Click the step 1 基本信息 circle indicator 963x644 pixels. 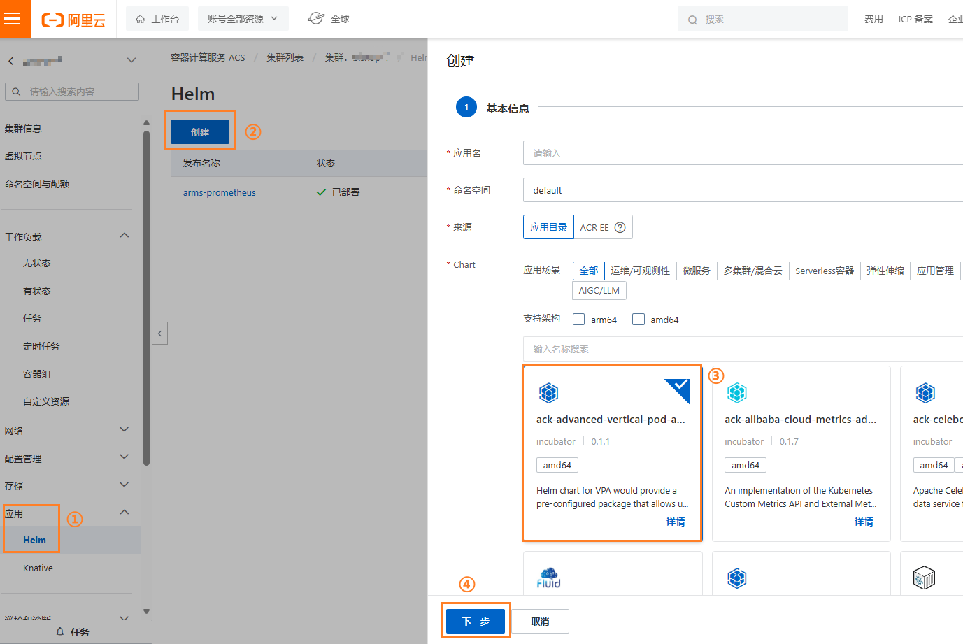pyautogui.click(x=466, y=108)
